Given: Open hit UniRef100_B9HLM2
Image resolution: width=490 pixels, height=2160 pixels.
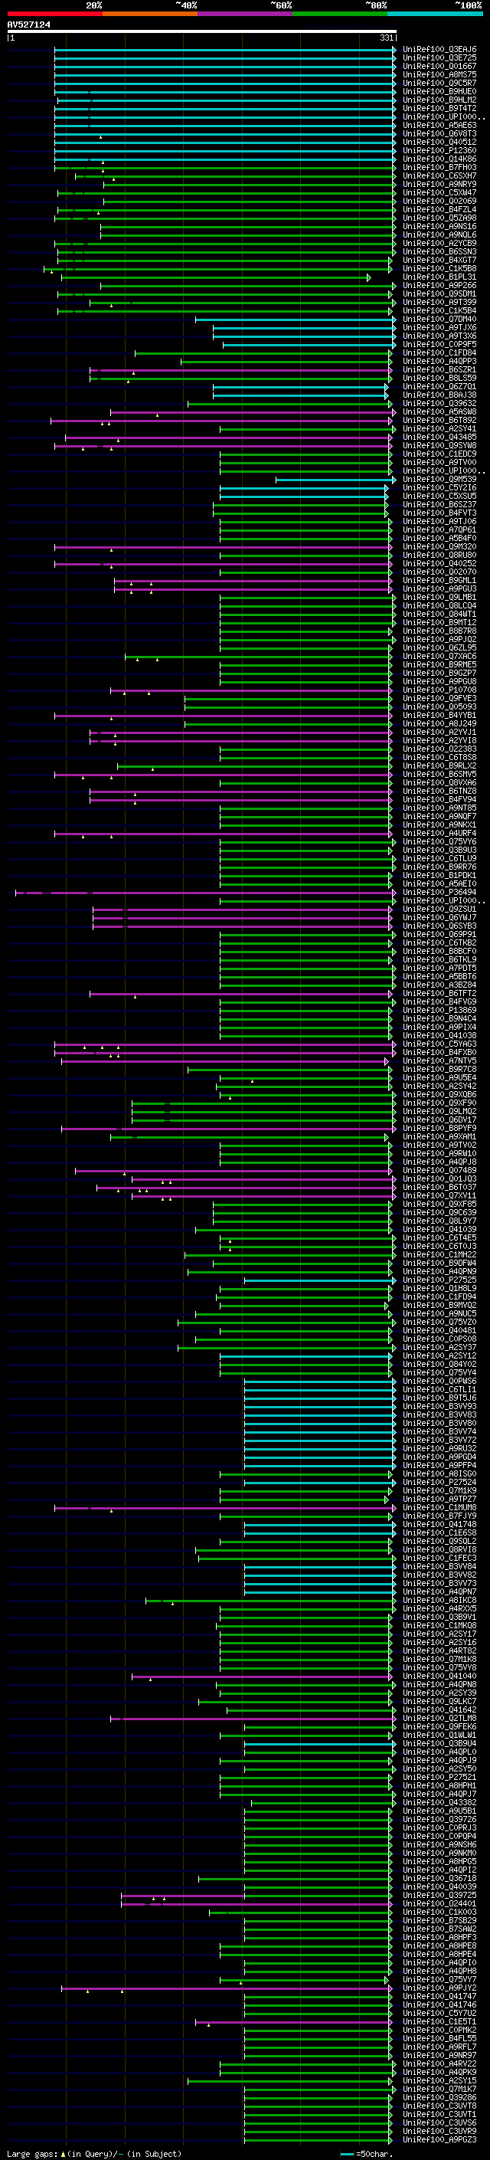Looking at the screenshot, I should 439,100.
